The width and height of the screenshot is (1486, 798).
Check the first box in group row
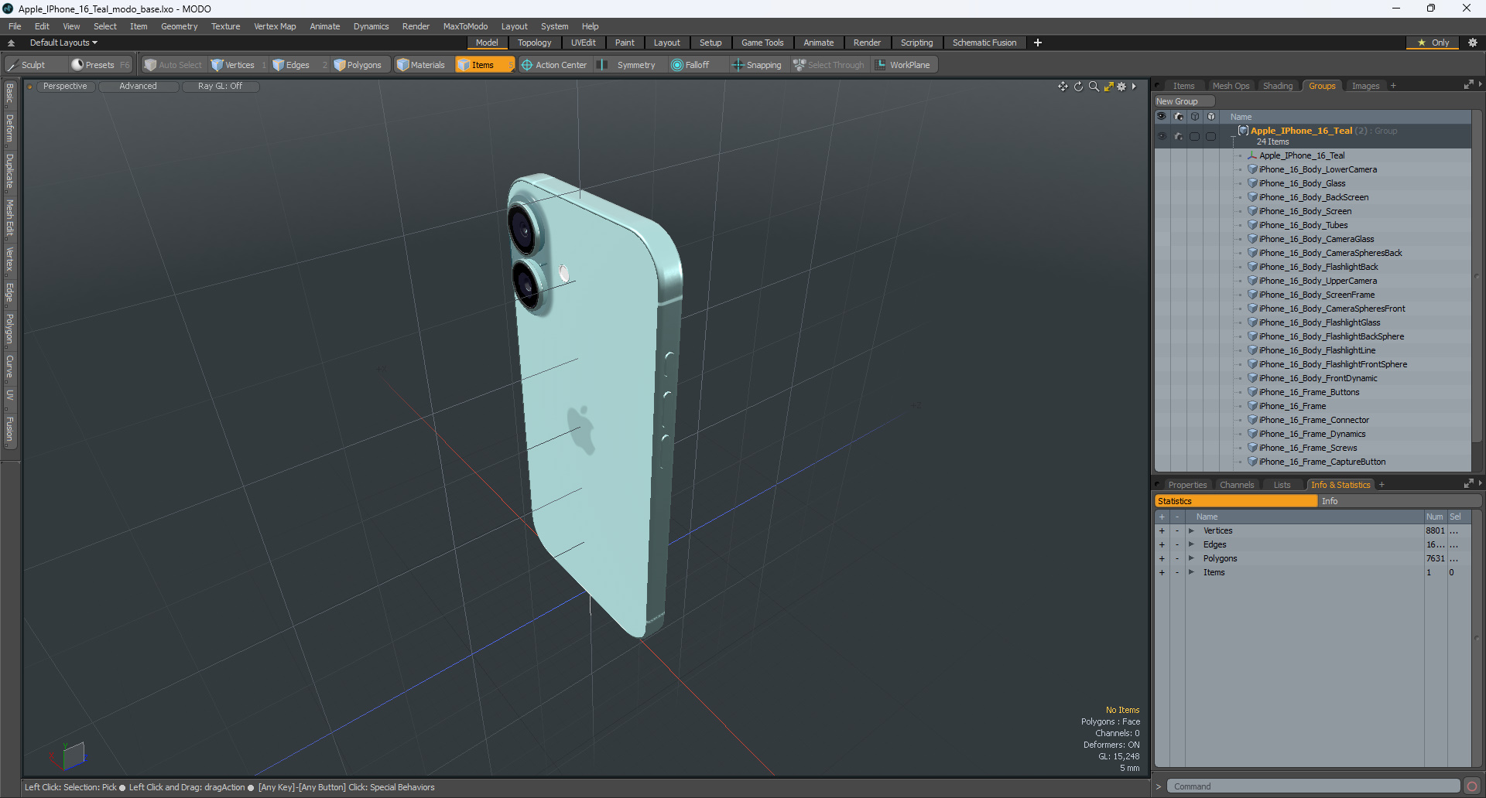(1195, 136)
